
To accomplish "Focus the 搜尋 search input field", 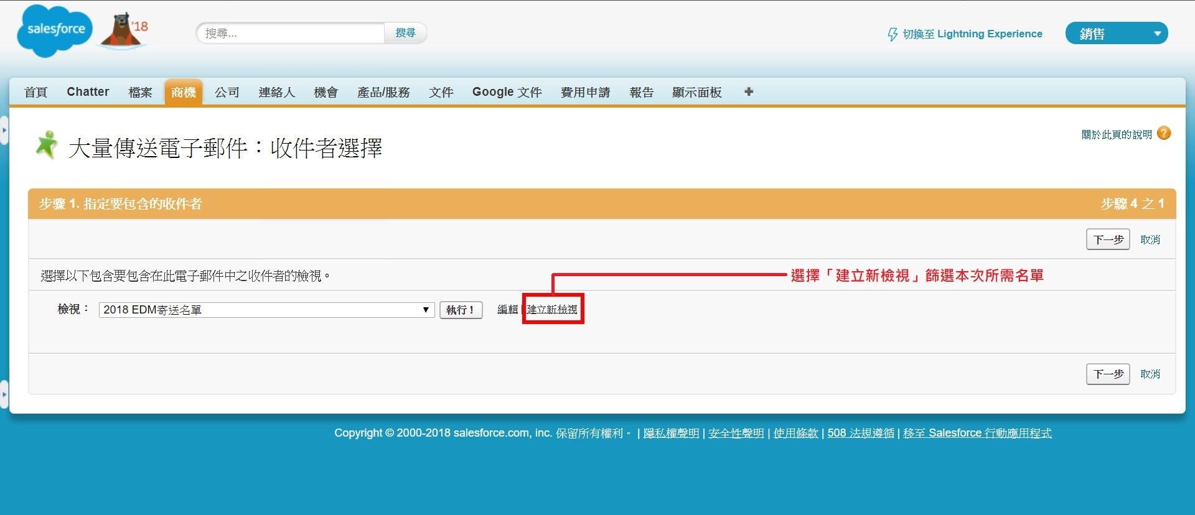I will (291, 33).
